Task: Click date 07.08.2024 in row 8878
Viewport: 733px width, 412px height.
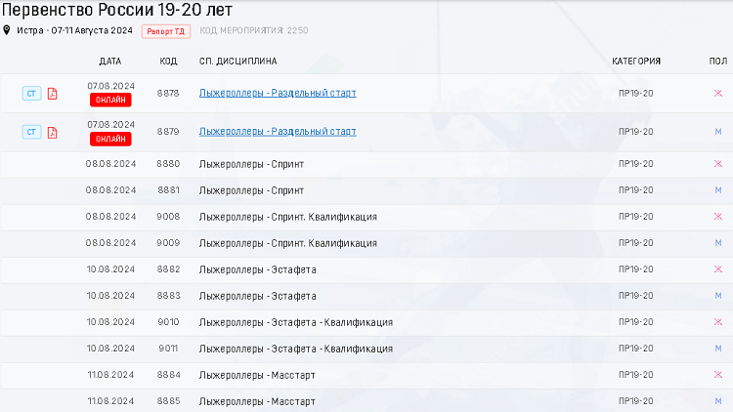Action: coord(110,86)
